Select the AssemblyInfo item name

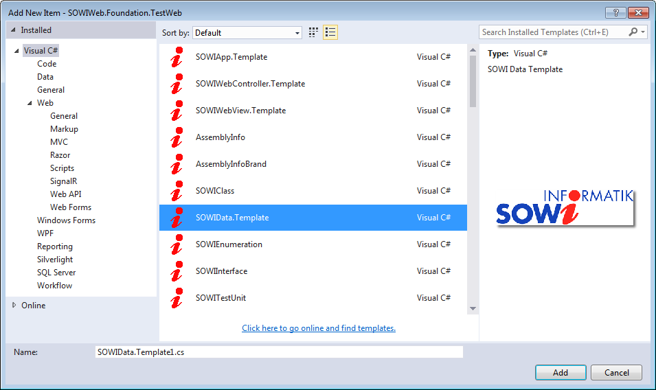point(220,137)
